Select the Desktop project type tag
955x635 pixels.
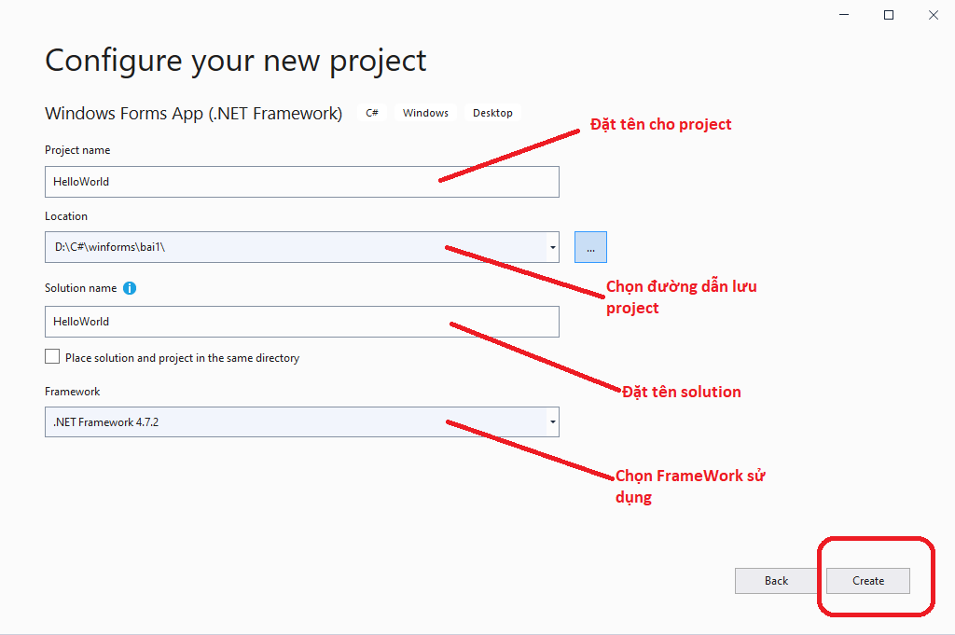(x=492, y=113)
